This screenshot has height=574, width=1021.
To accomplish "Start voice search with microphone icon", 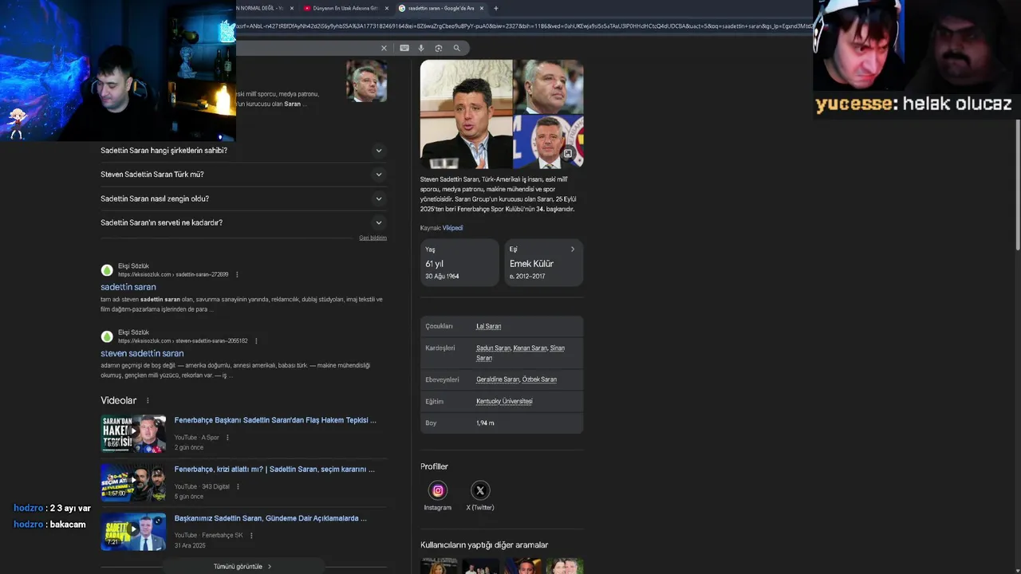I will [x=421, y=48].
